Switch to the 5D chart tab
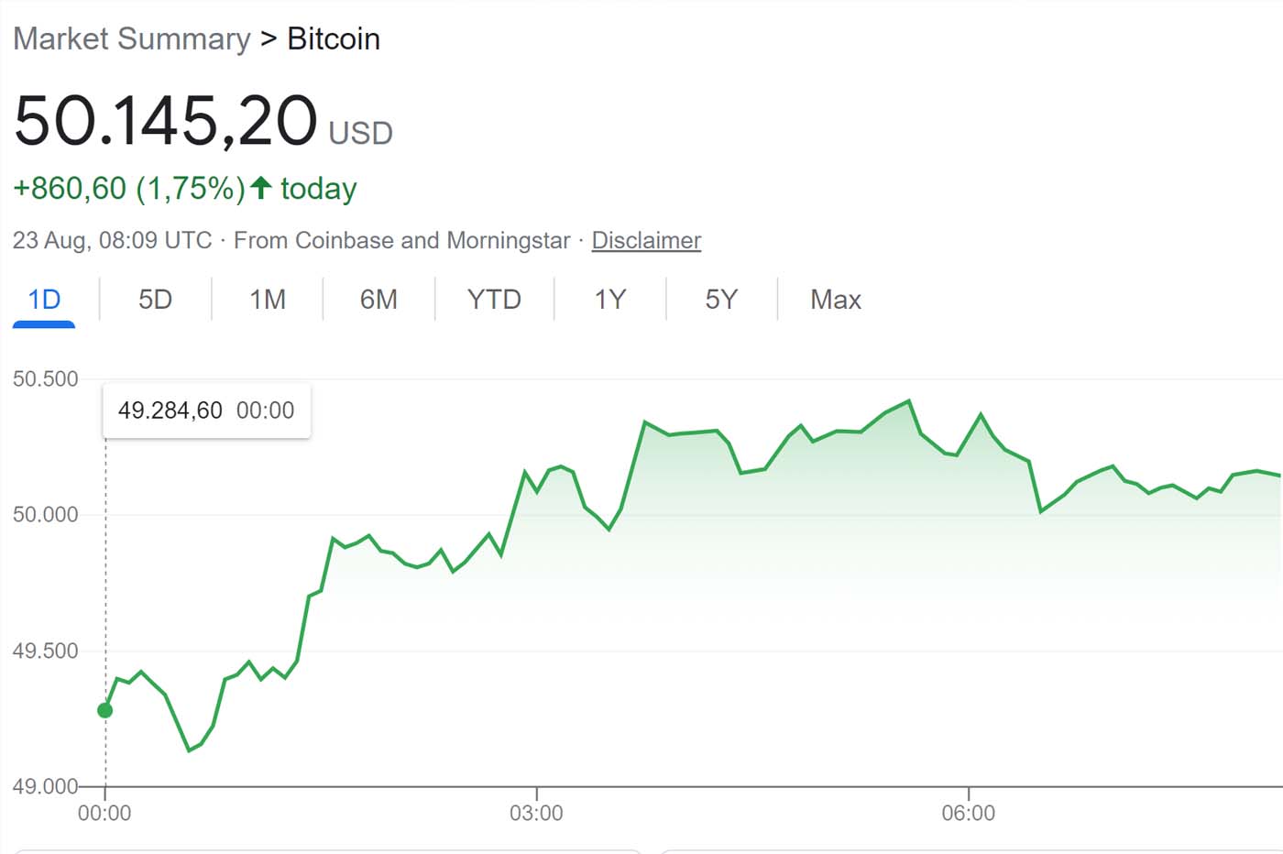 pyautogui.click(x=155, y=300)
